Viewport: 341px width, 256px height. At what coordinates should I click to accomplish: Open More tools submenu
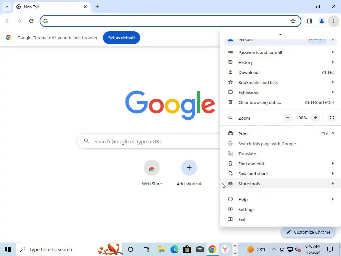click(x=280, y=184)
